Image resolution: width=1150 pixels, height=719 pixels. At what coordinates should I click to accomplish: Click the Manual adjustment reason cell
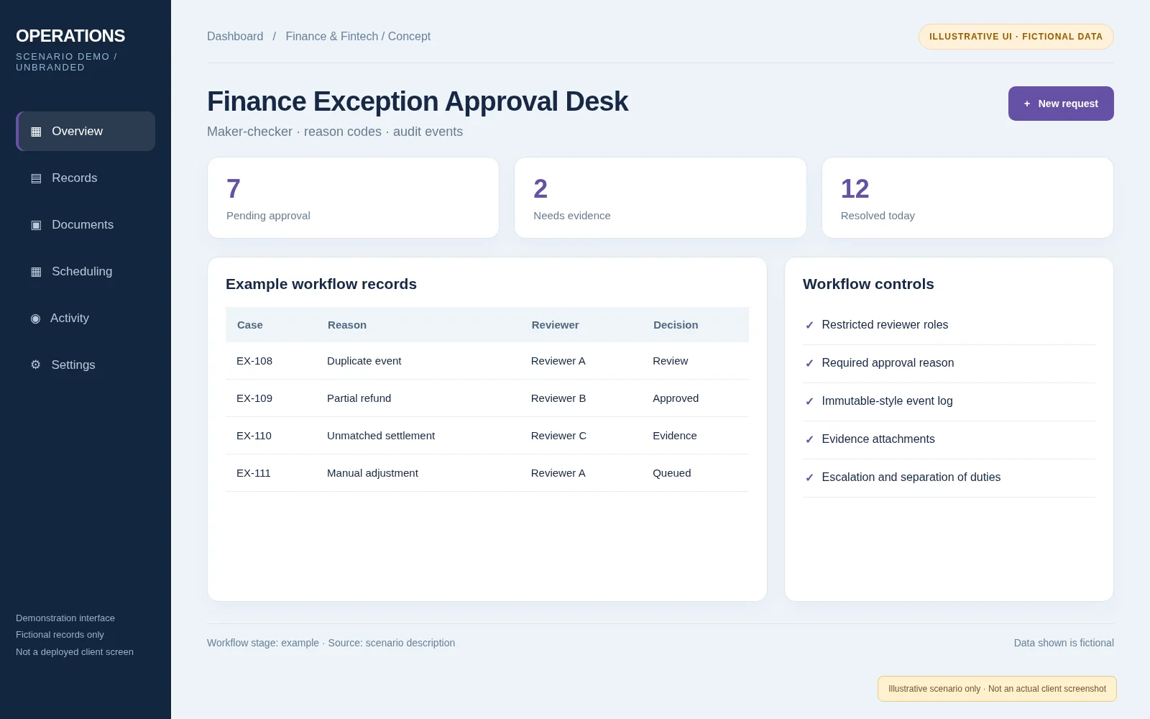point(372,473)
